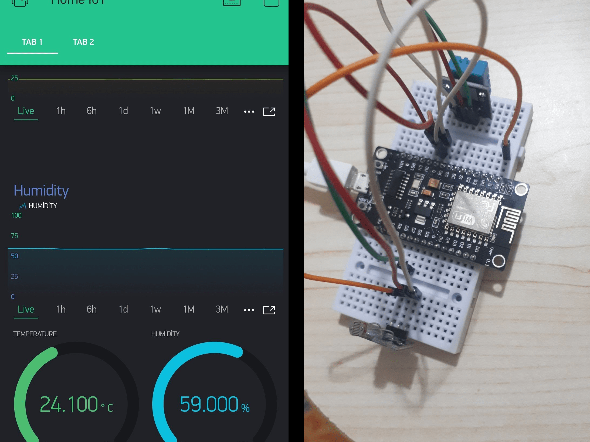Screen dimensions: 590x442
Task: Expand the top chart to fullscreen
Action: [269, 111]
